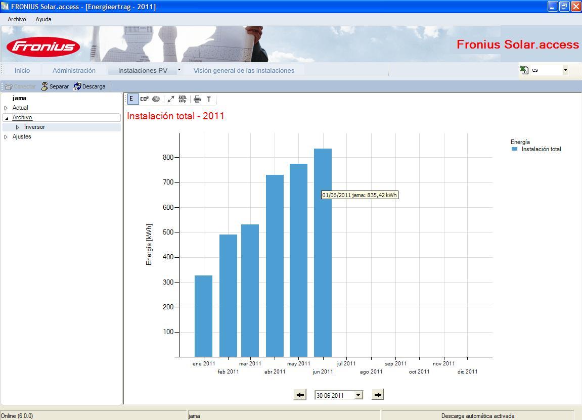Click the Fronius Solar.access banner title

pos(517,44)
